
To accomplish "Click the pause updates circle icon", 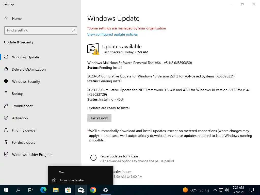I will (93, 158).
